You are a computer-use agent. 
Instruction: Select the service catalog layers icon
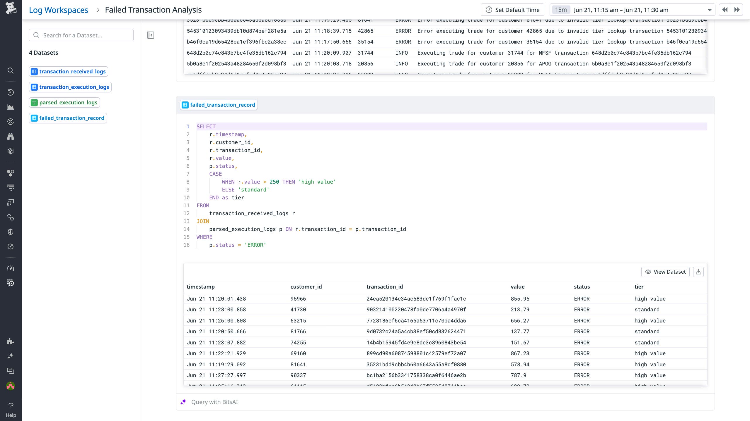11,151
